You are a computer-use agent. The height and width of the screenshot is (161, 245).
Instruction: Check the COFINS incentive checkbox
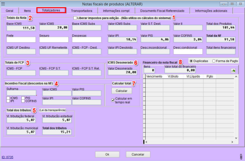[x=23, y=101]
